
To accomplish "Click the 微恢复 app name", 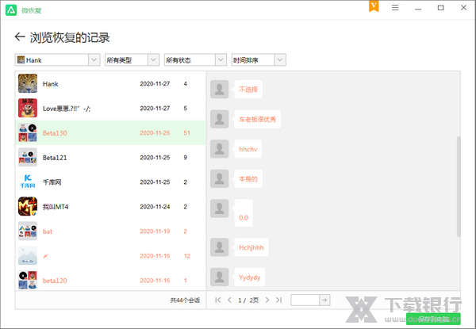I will point(31,10).
